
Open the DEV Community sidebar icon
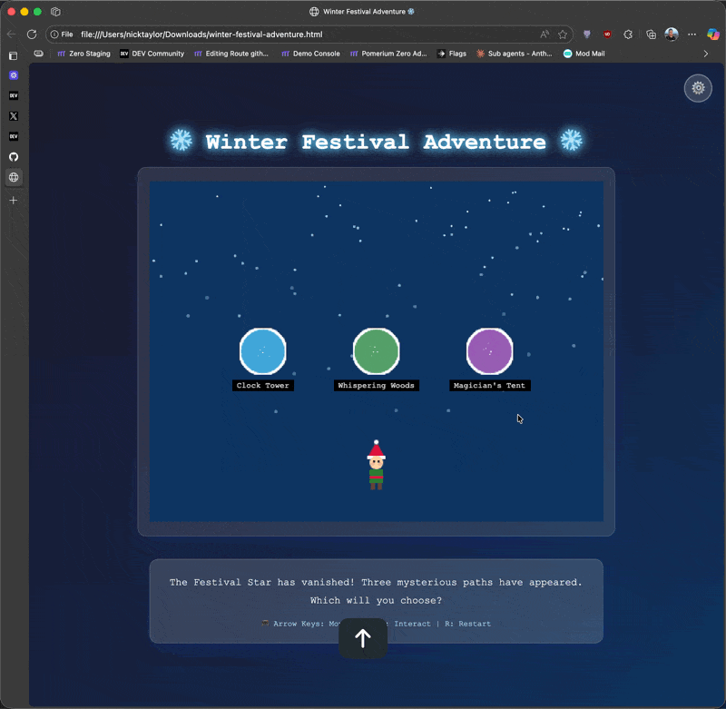click(13, 95)
